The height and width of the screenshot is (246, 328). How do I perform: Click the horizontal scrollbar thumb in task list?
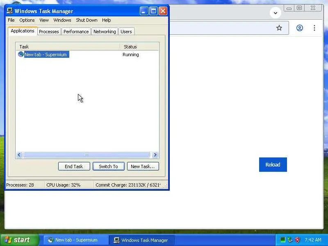[x=87, y=155]
